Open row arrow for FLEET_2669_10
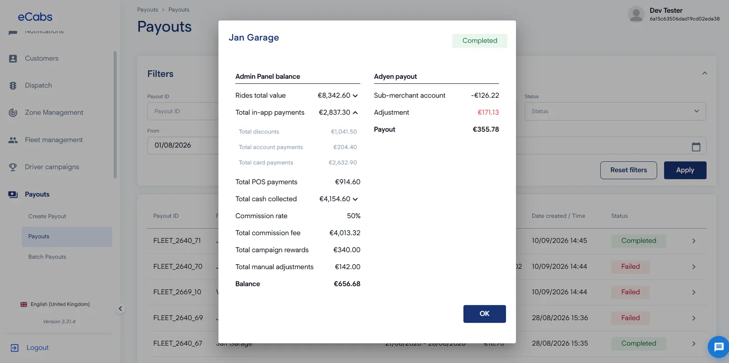Screen dimensions: 729x363 [x=693, y=292]
